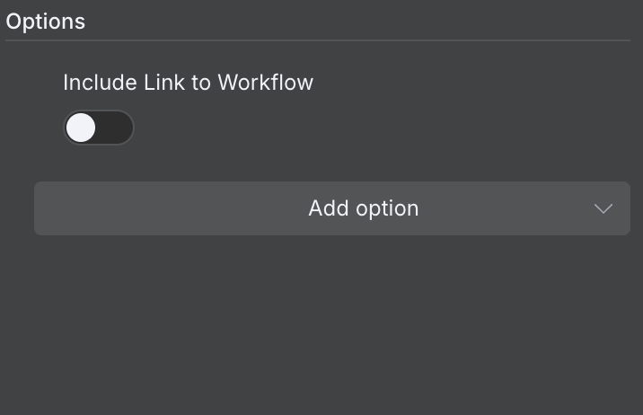Click the word Include in toggle label
This screenshot has width=643, height=415.
click(x=101, y=83)
